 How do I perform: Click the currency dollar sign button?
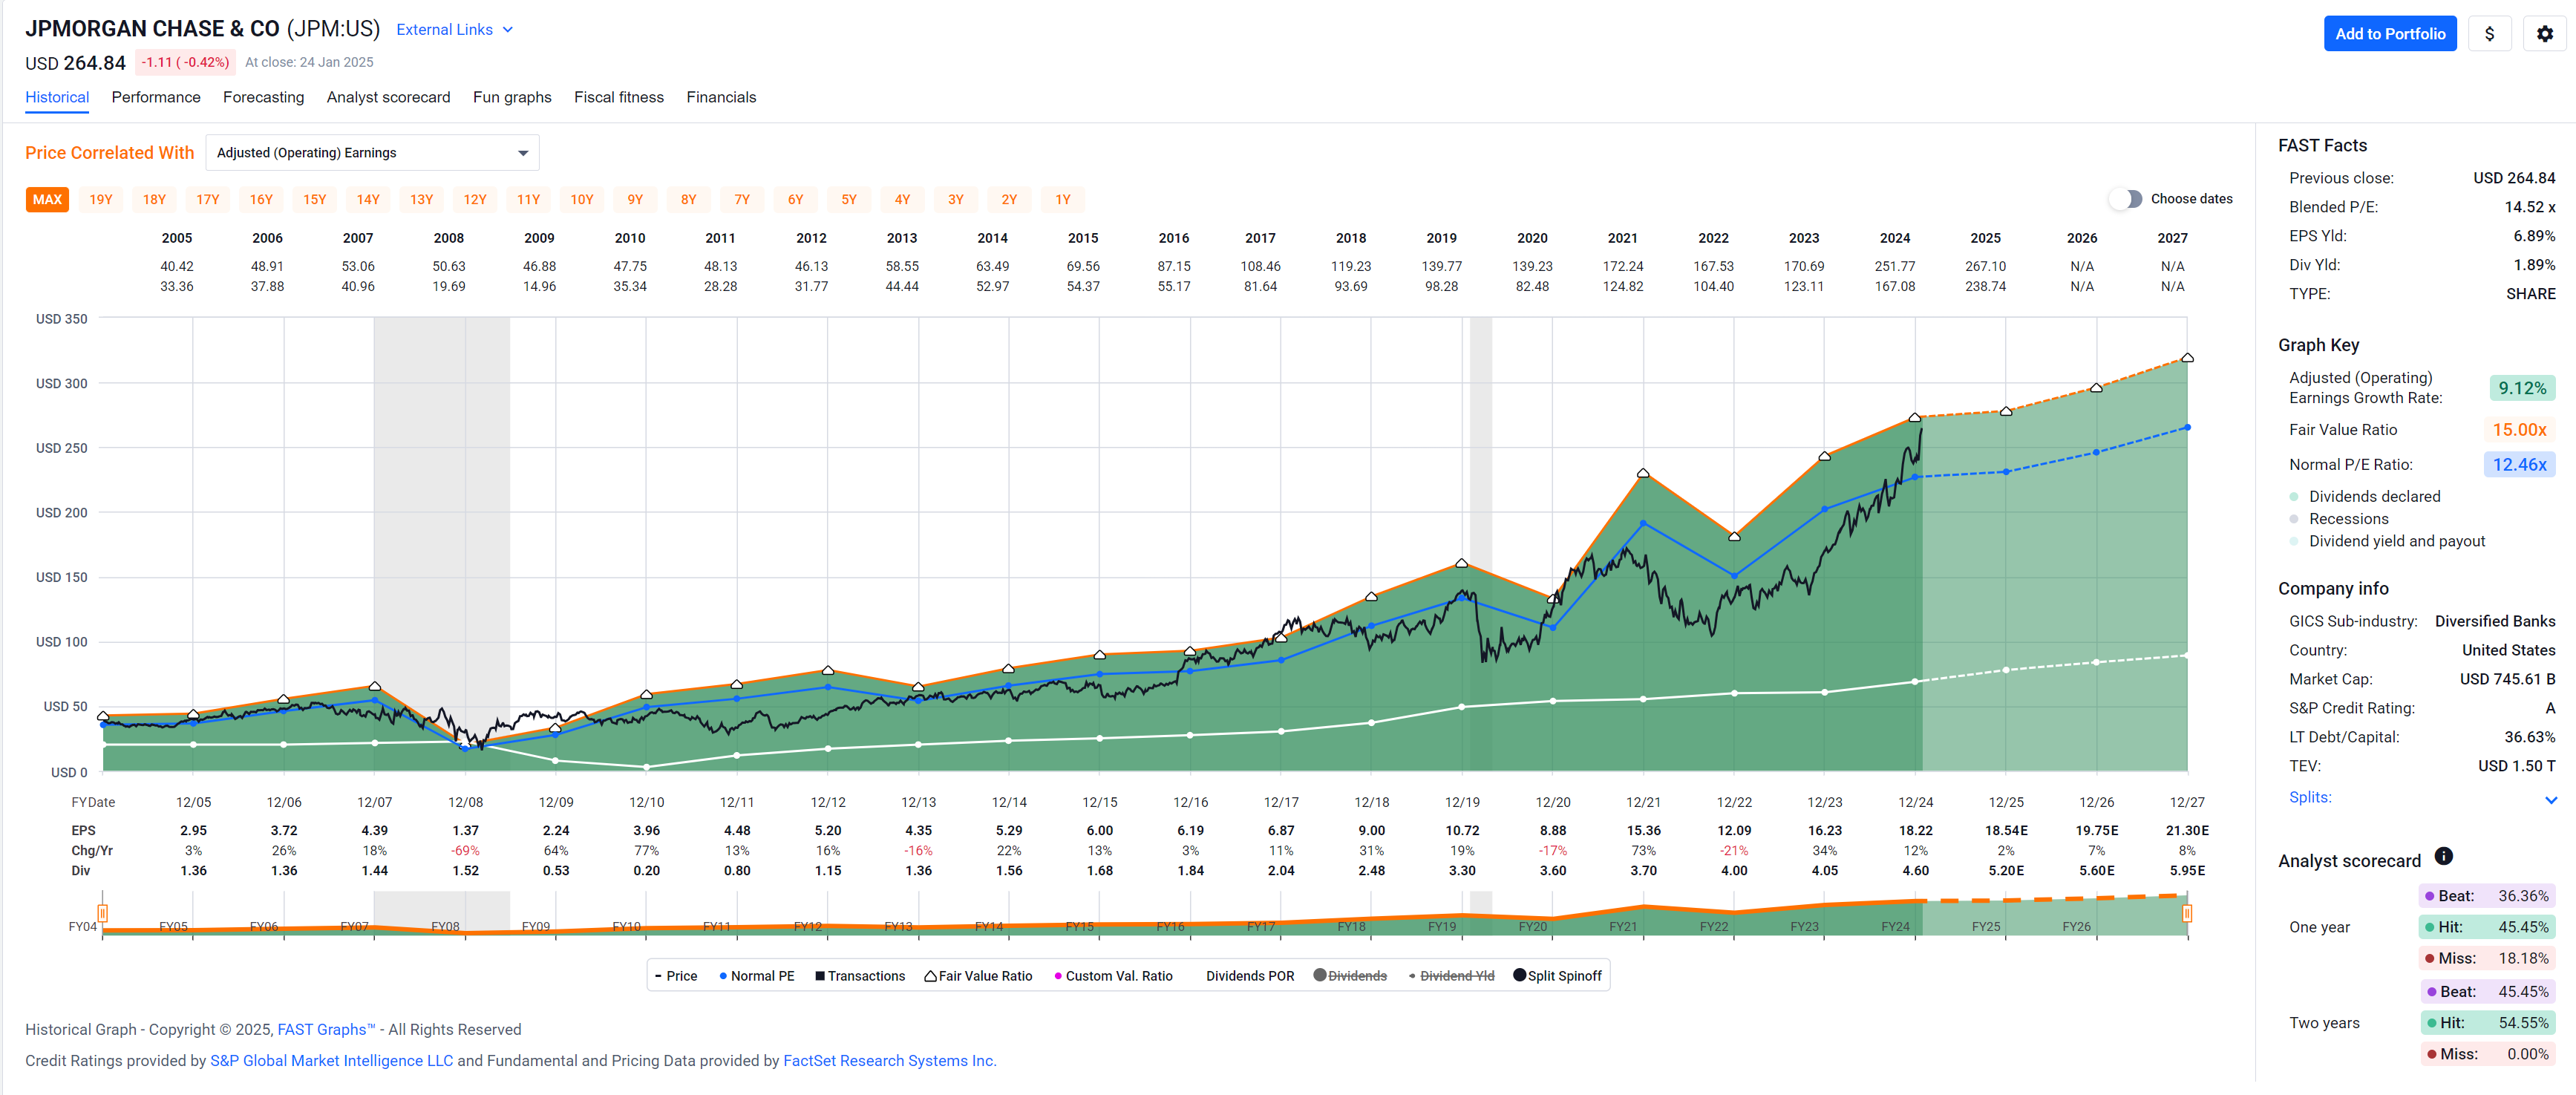point(2489,34)
